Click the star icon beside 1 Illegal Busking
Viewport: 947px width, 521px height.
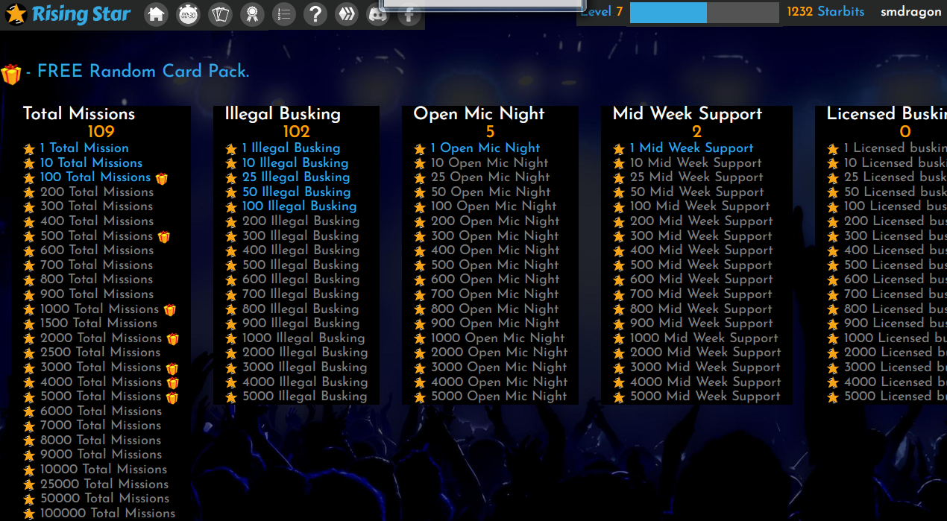(x=231, y=149)
